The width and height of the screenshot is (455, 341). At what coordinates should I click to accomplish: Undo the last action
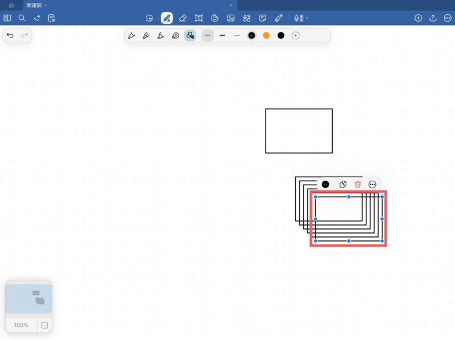pyautogui.click(x=10, y=36)
